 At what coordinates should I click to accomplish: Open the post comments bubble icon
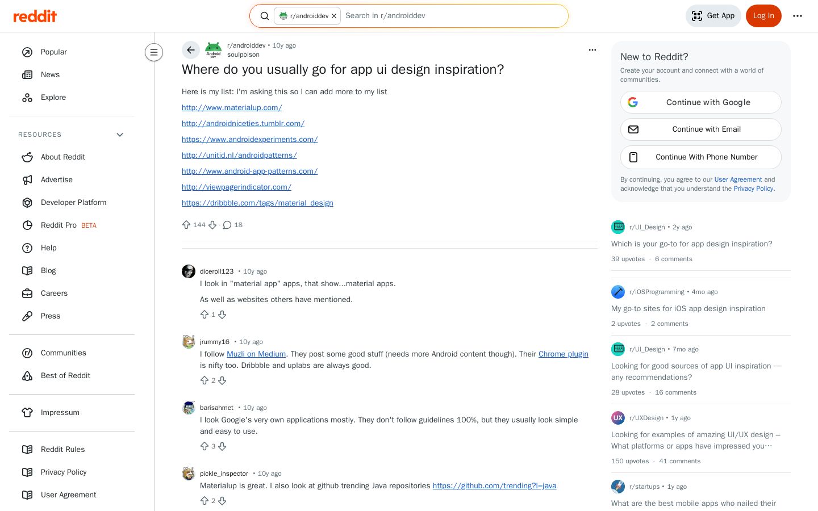(227, 225)
